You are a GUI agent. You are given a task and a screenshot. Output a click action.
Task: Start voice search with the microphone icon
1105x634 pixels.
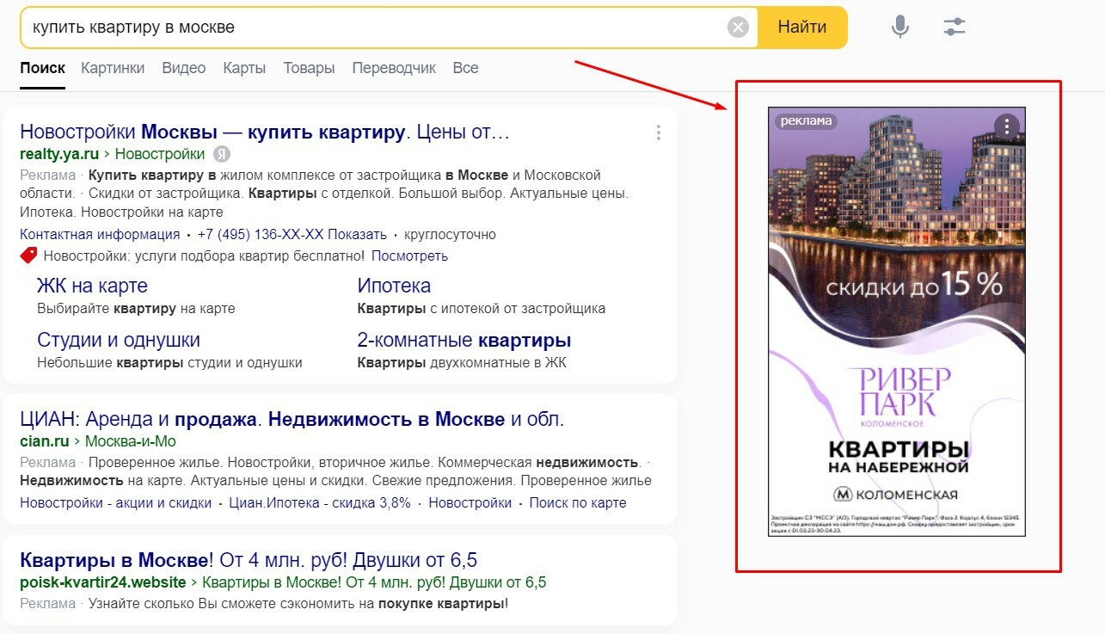pos(900,28)
